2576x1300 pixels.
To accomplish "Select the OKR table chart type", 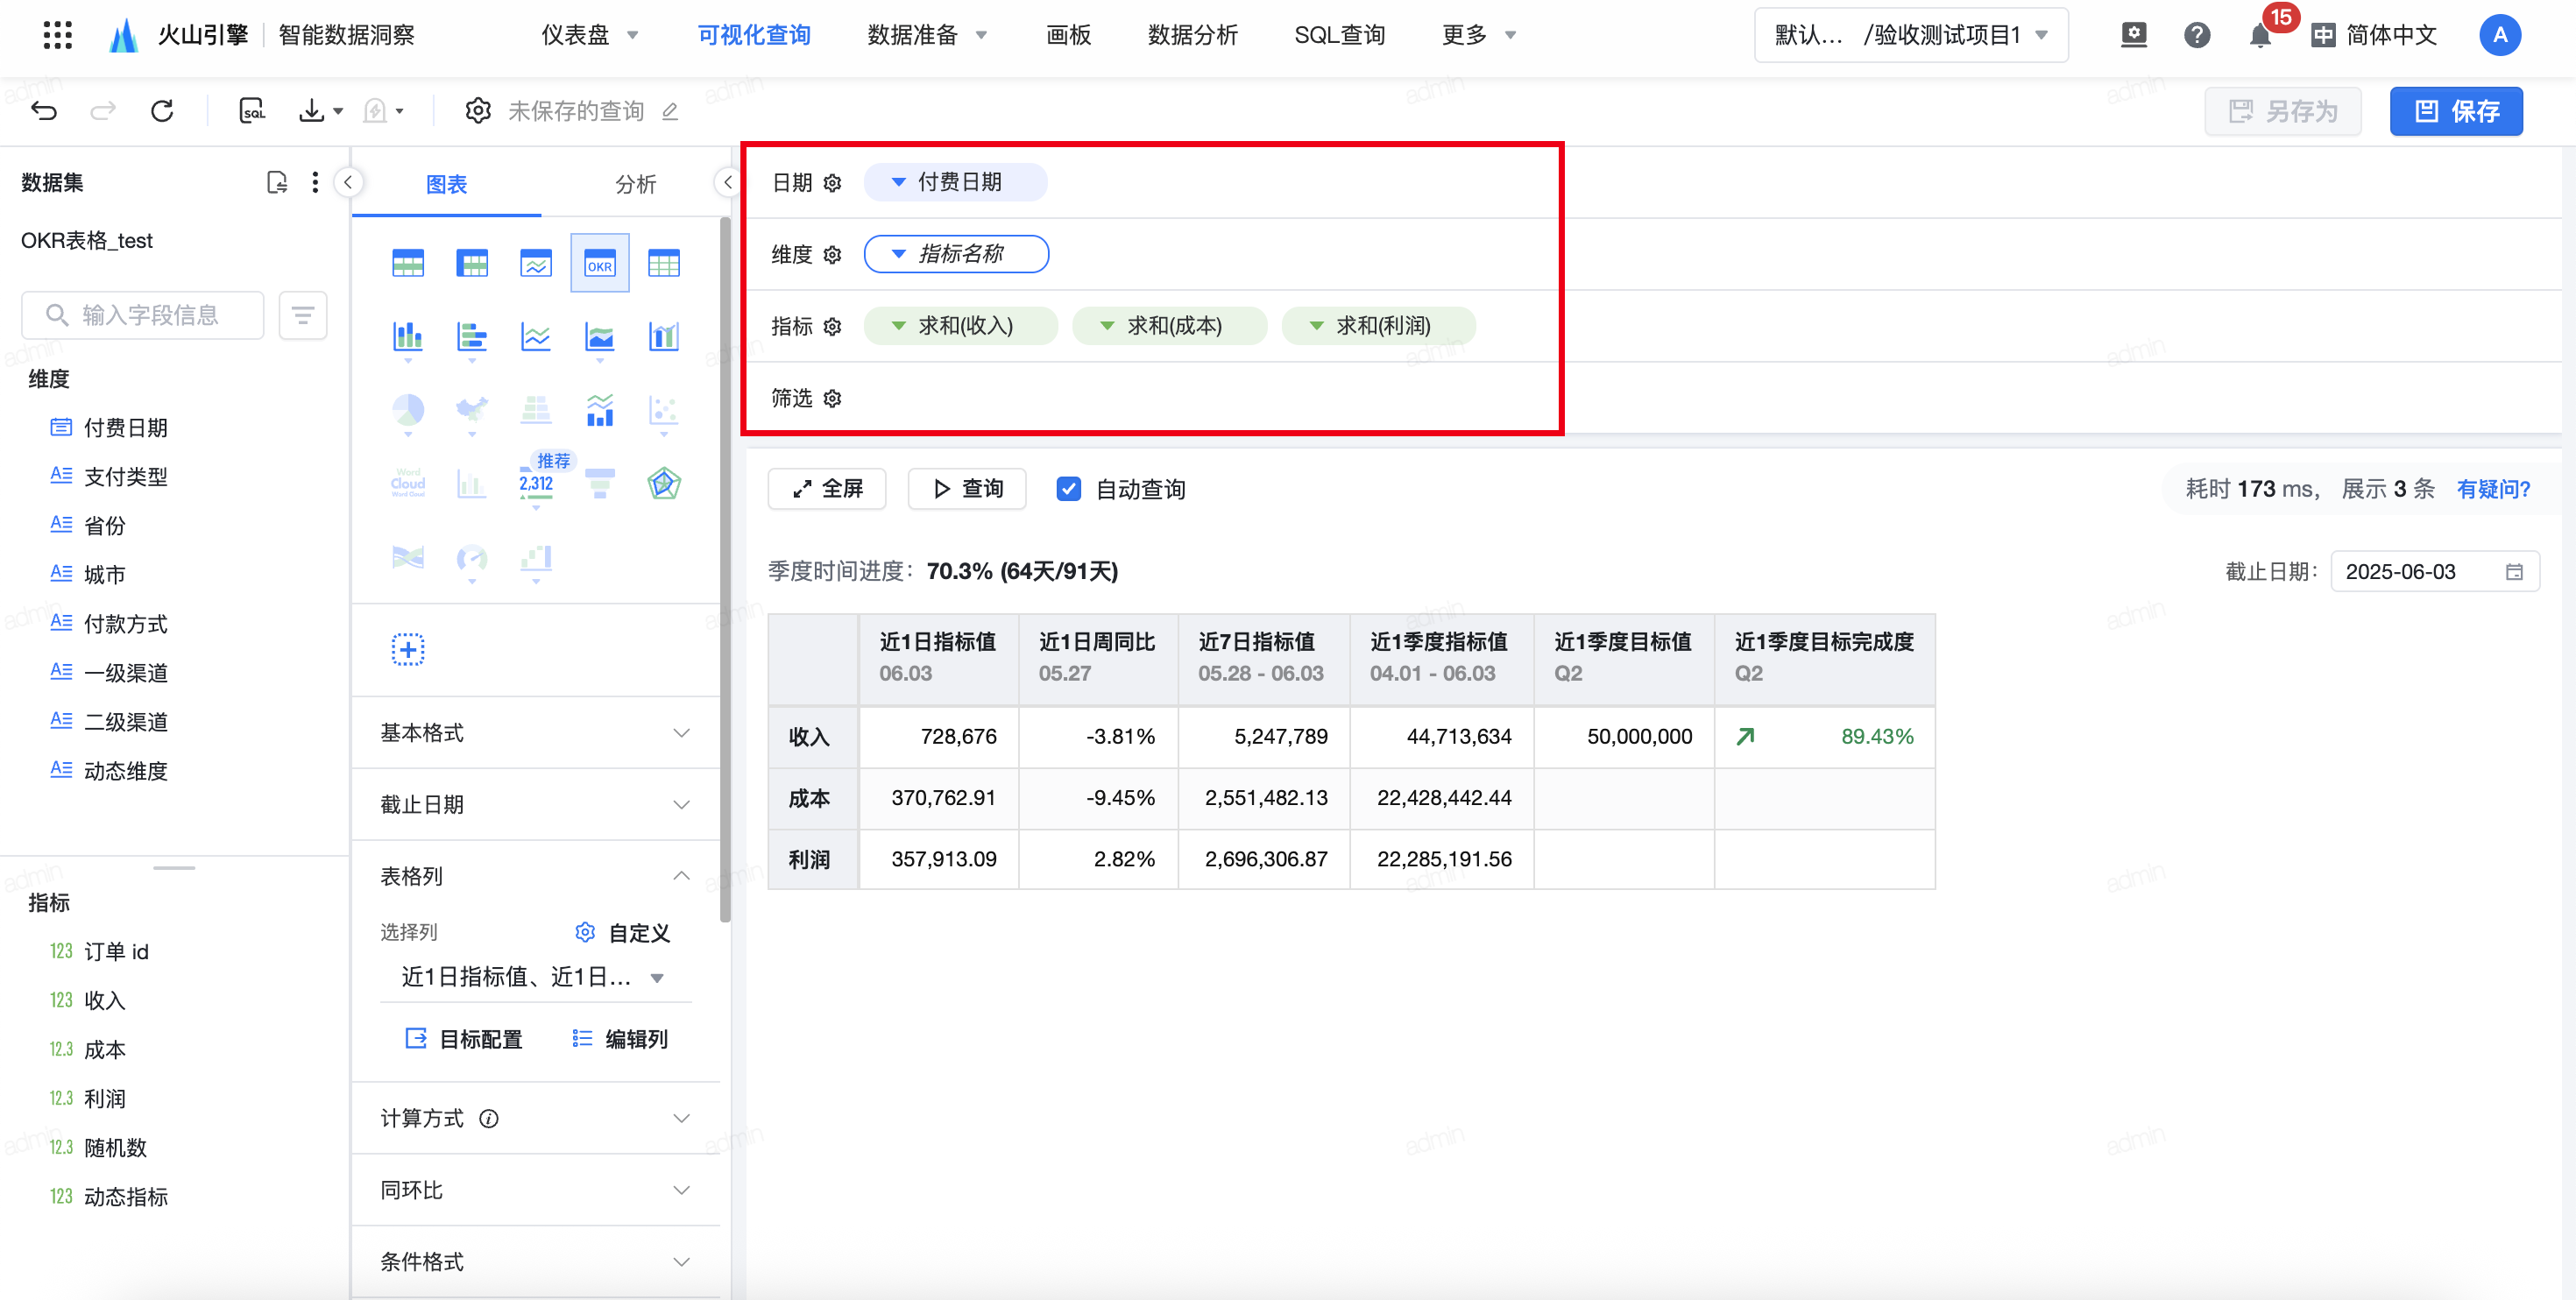I will tap(600, 263).
